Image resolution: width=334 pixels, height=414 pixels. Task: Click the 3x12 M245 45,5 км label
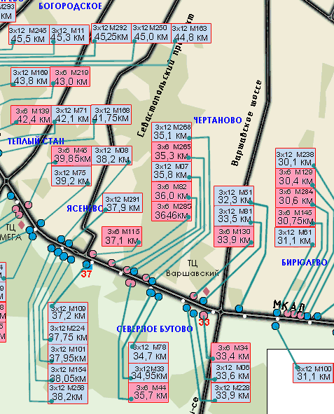[x=29, y=35]
